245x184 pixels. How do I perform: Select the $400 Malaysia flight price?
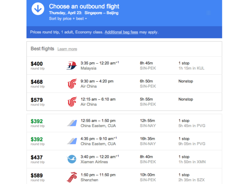point(37,64)
